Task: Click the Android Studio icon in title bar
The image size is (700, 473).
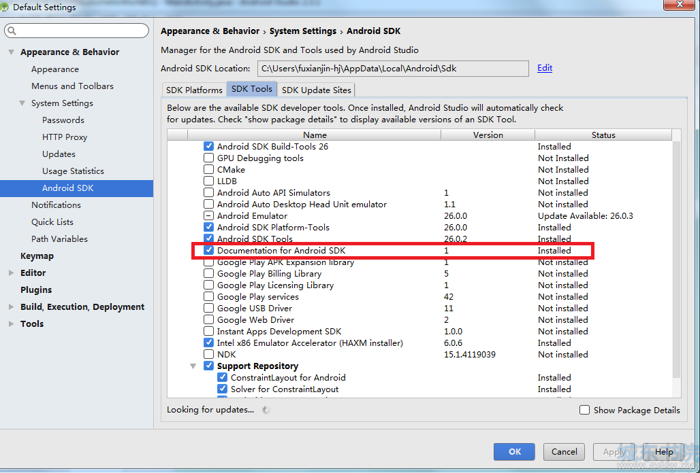Action: (x=5, y=7)
